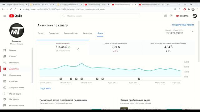200x112 pixels.
Task: Click the Отправить отзыв feedback icon
Action: [5, 105]
